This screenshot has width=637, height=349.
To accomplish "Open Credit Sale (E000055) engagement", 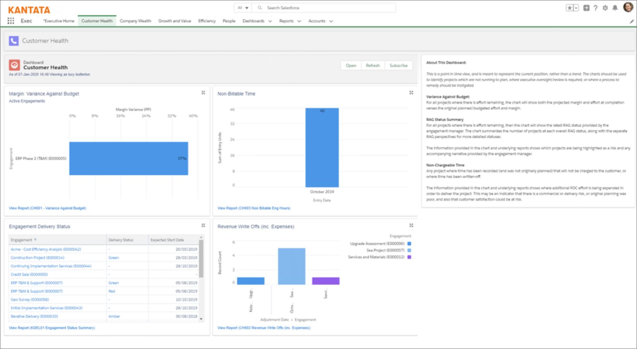I will click(29, 275).
